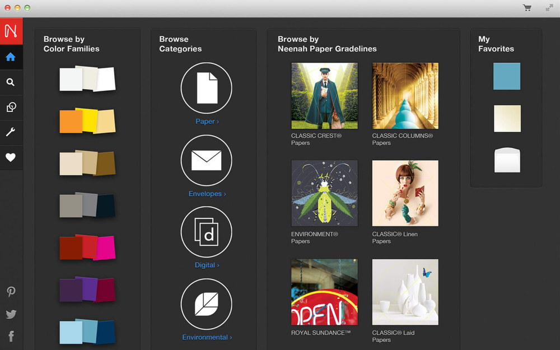Image resolution: width=560 pixels, height=350 pixels.
Task: Open CLASSIC Laid Papers vases thumbnail
Action: (x=405, y=292)
